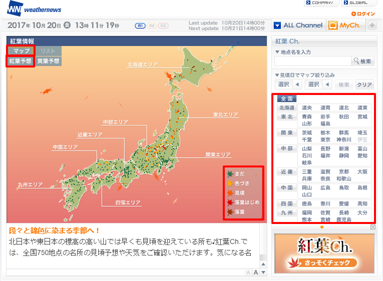
Task: Select the m3 mode toggle
Action: click(x=163, y=25)
